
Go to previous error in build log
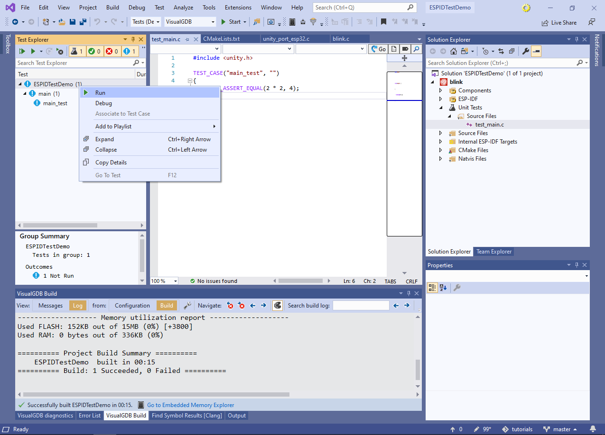coord(231,306)
